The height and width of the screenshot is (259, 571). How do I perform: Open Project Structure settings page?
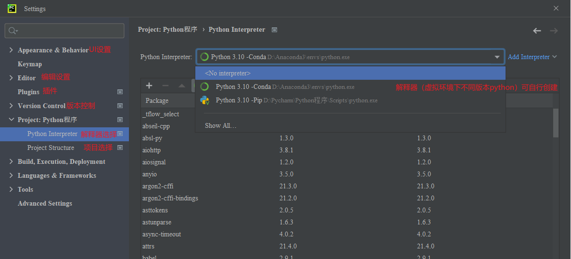tap(51, 148)
